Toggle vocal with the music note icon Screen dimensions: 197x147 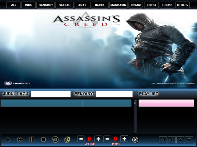(67, 140)
